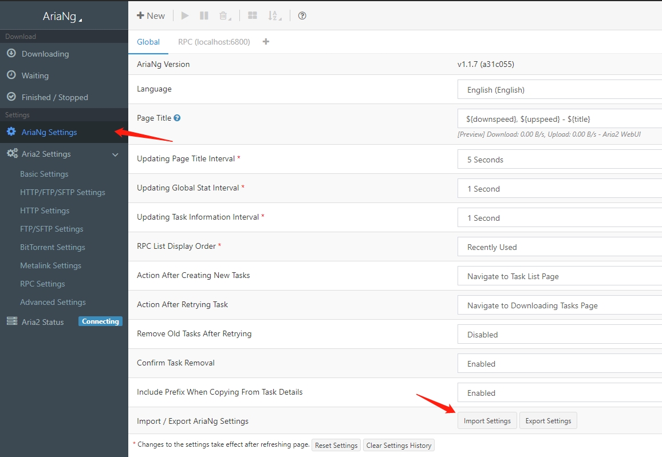Open HTTP Settings
The image size is (662, 457).
coord(45,211)
